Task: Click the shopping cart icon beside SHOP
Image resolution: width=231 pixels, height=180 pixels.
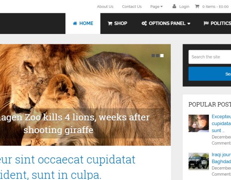Action: (x=110, y=23)
